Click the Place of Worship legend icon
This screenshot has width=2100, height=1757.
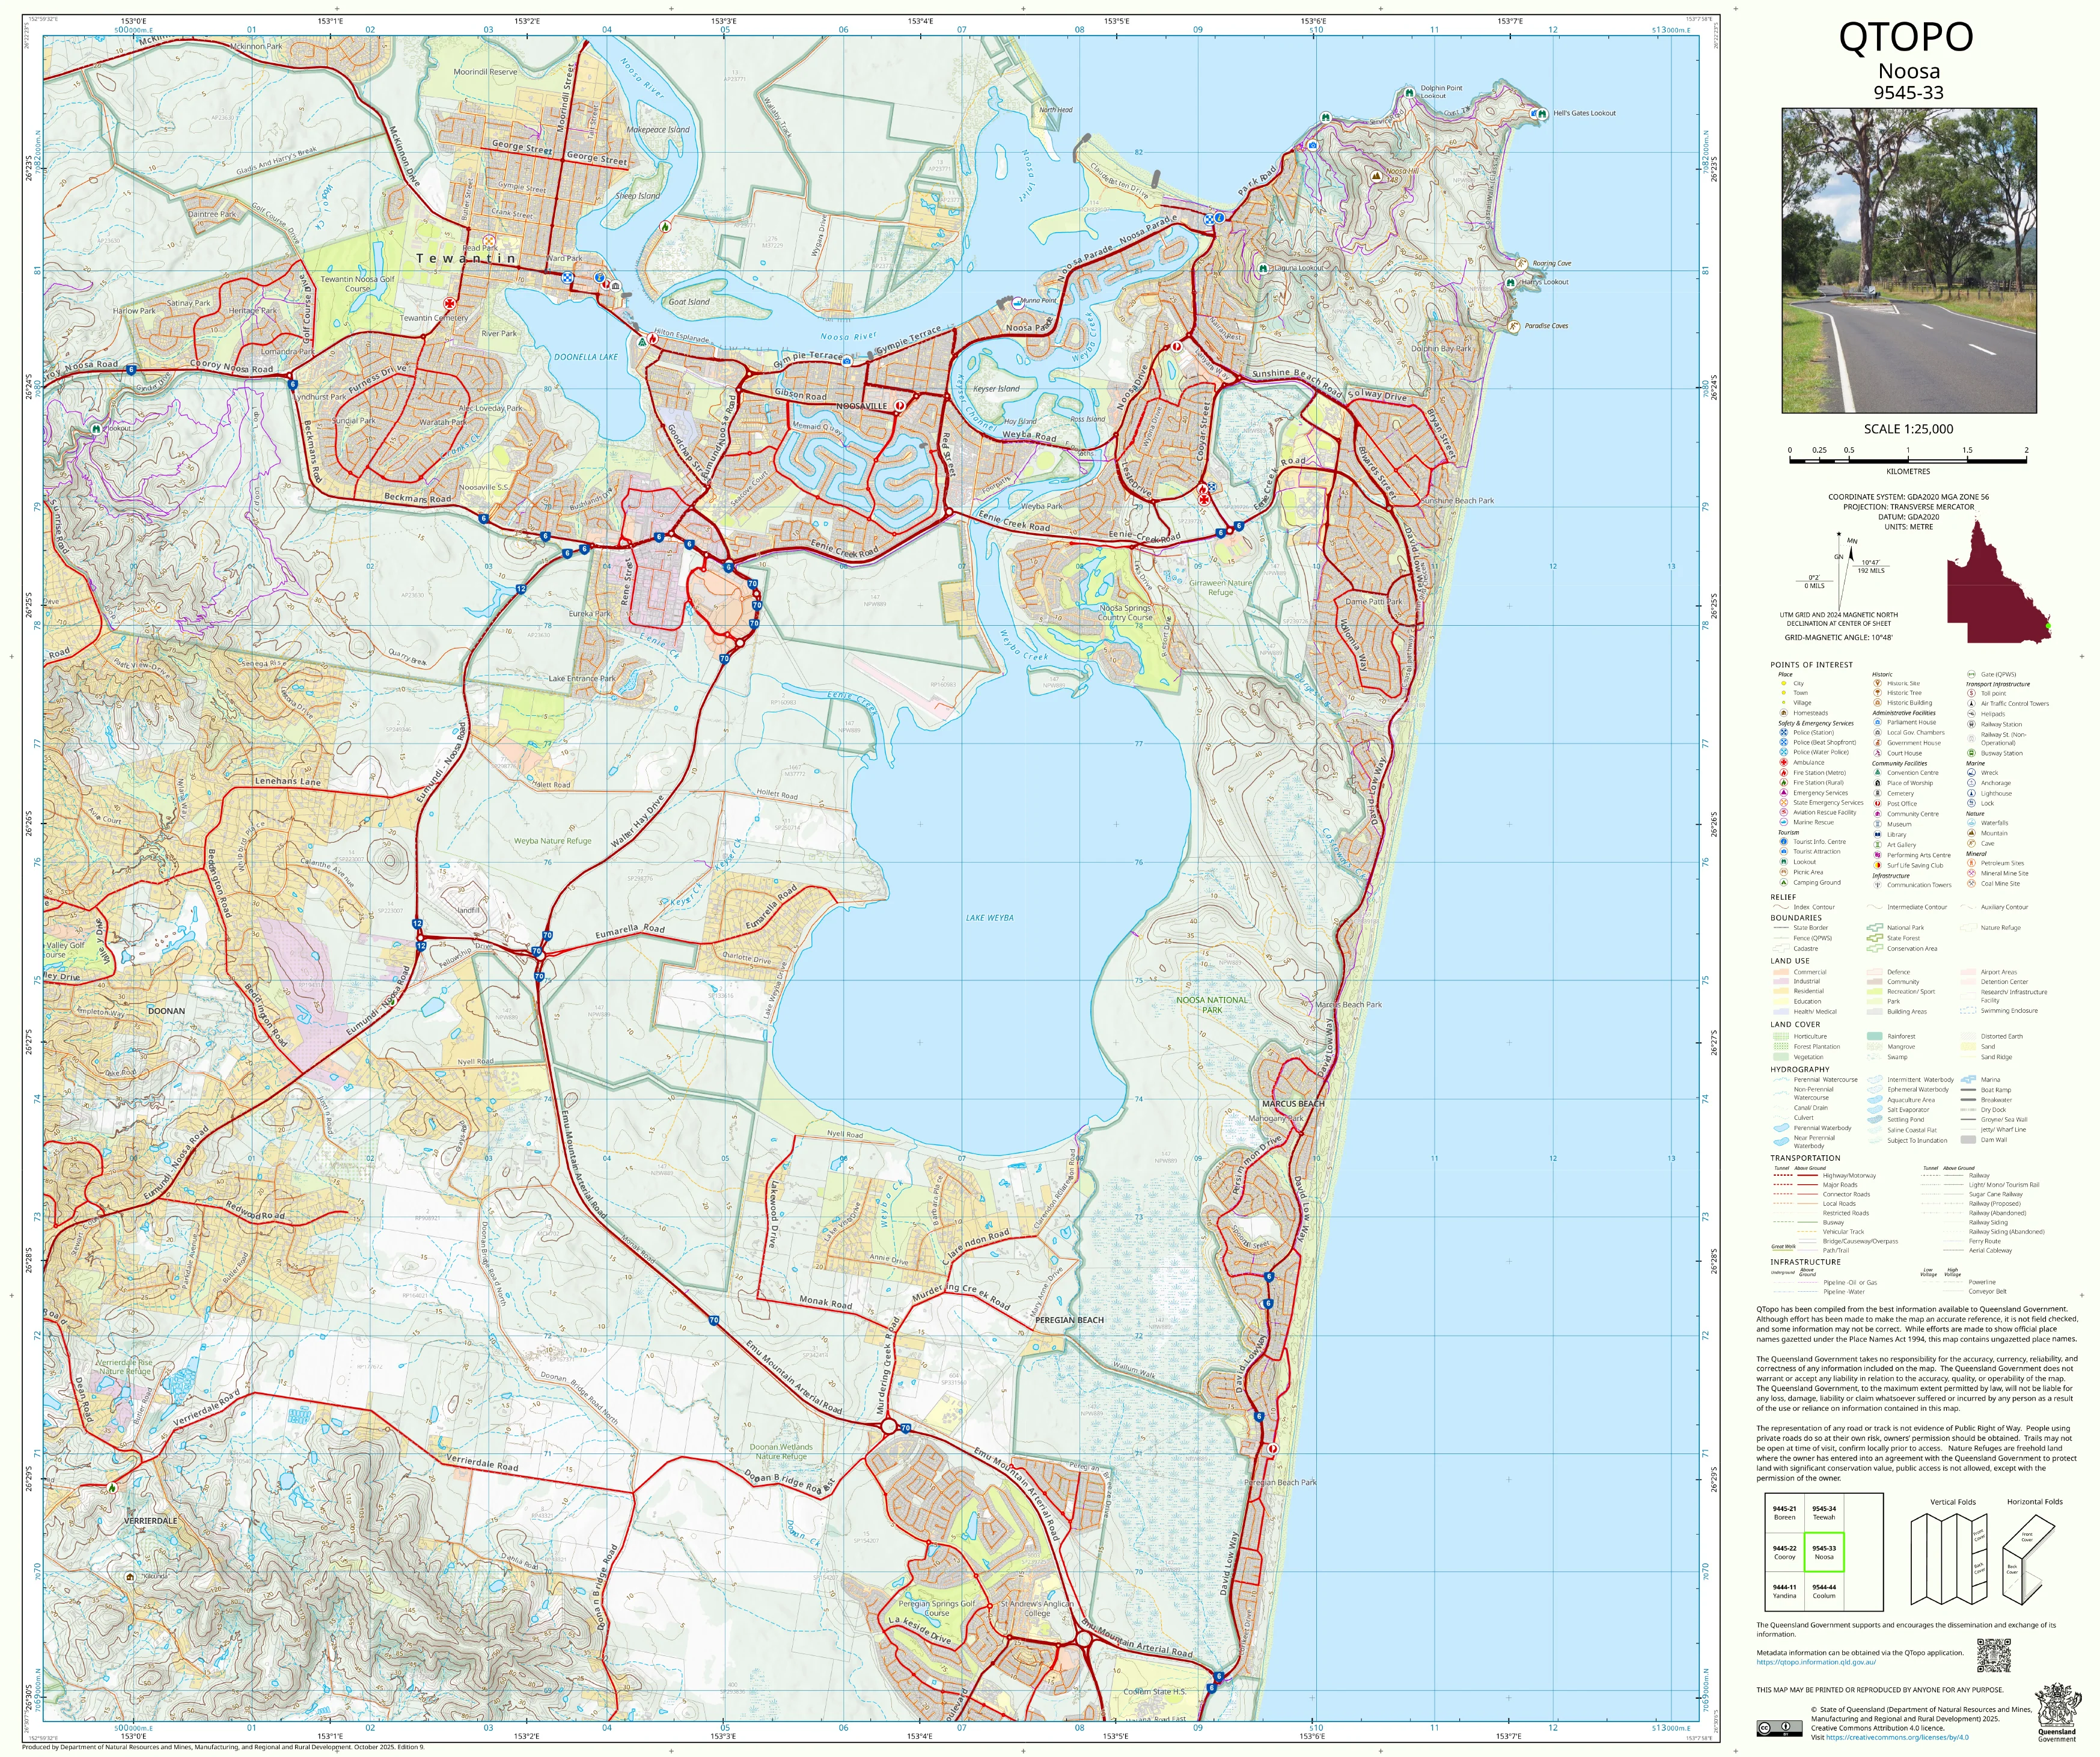(x=1877, y=783)
